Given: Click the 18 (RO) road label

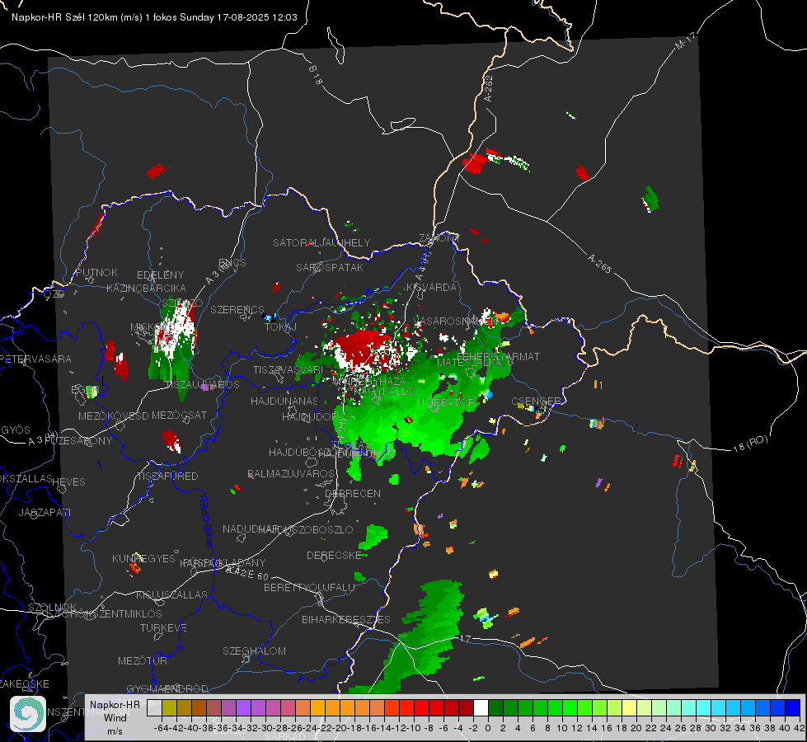Looking at the screenshot, I should pos(750,444).
